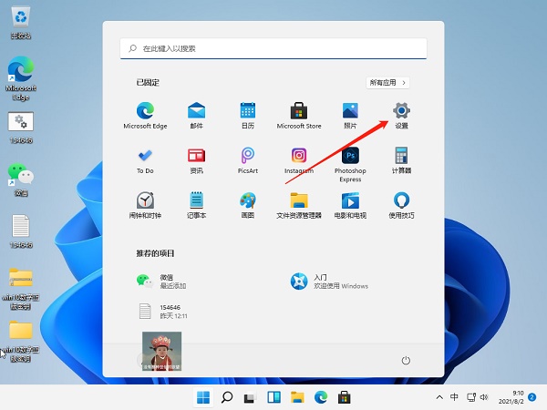
Task: Select 154646 settings file on desktop
Action: 21,128
